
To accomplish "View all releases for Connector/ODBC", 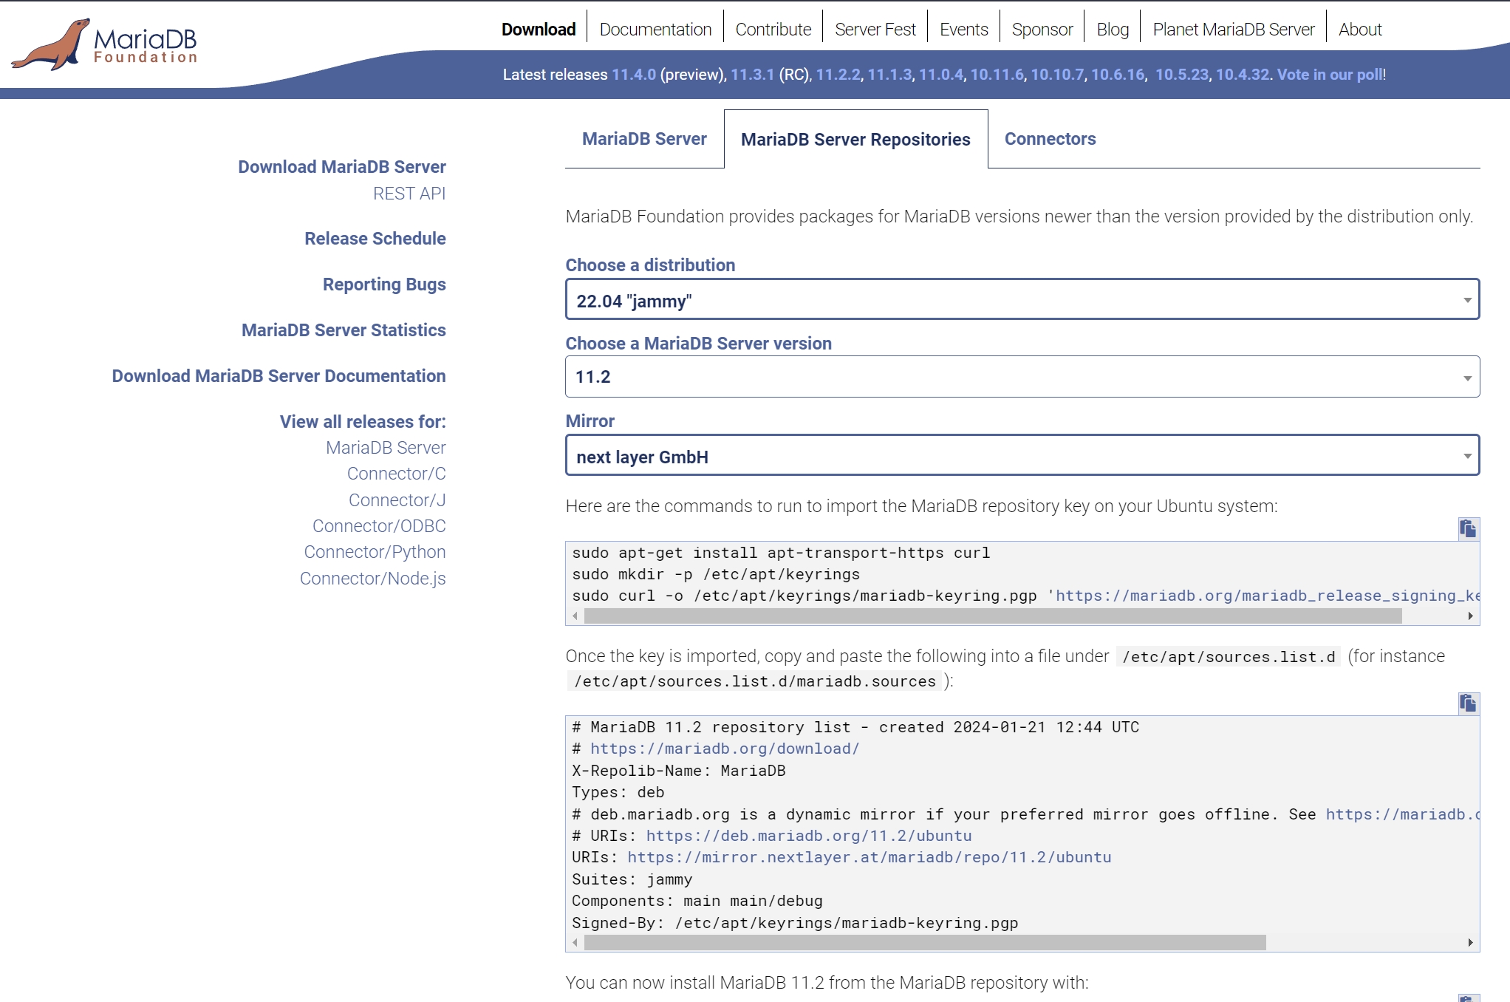I will coord(379,526).
